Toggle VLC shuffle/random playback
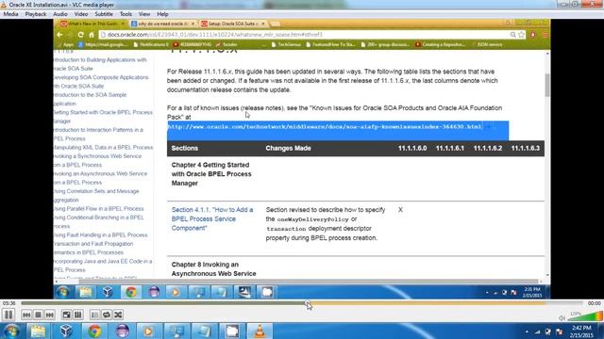Screen dimensions: 604x339 pos(118,315)
